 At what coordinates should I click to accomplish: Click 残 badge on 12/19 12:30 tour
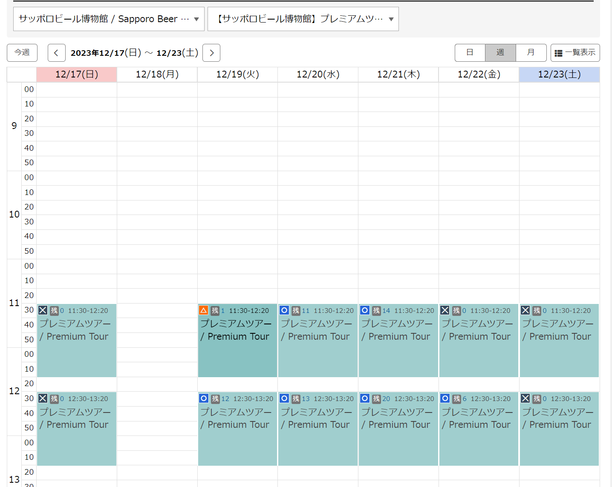[215, 399]
